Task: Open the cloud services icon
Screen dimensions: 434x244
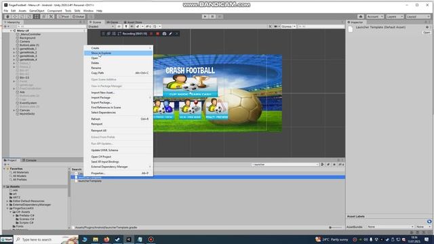Action: [x=361, y=16]
